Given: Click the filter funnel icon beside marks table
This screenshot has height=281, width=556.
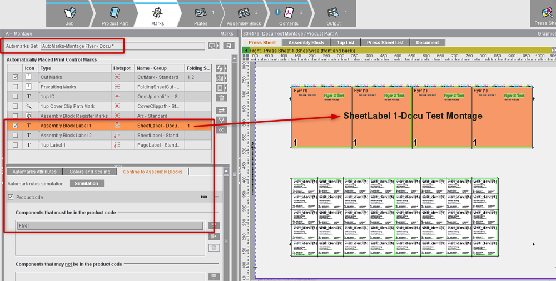Looking at the screenshot, I should coord(221,120).
